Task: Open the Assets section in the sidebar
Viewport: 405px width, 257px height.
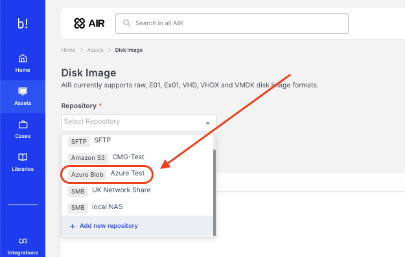Action: [23, 96]
